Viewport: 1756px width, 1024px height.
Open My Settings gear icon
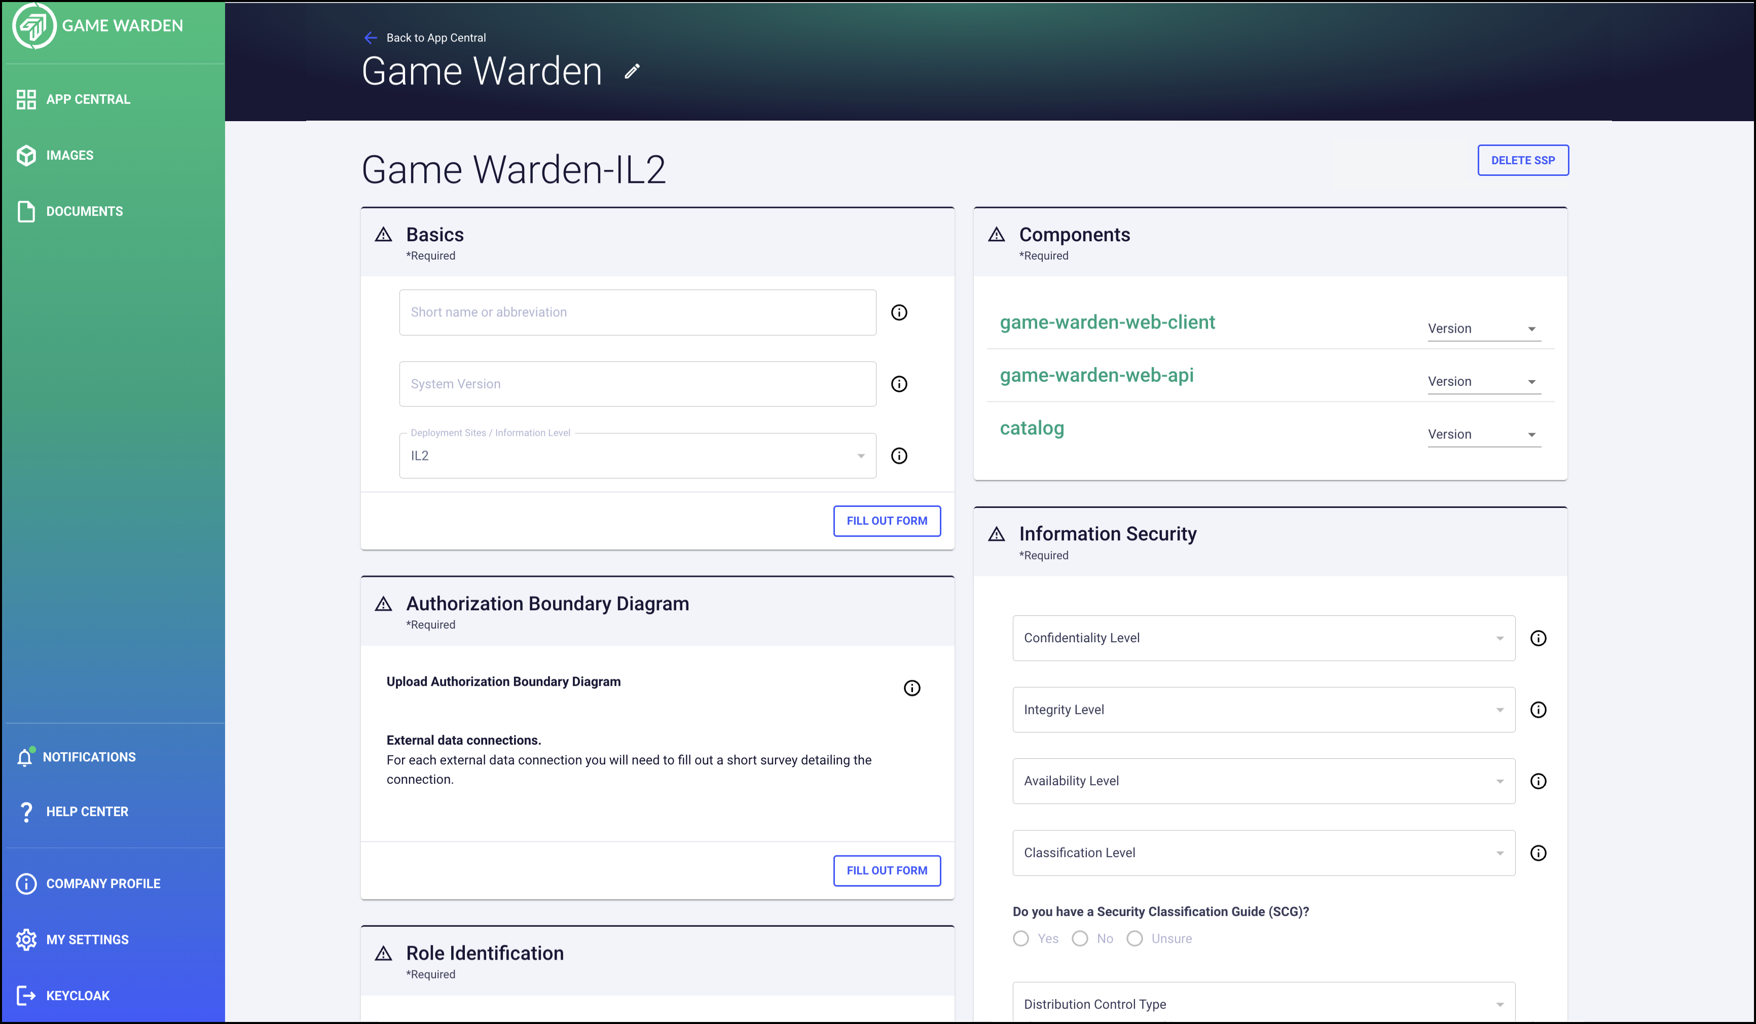[x=26, y=939]
